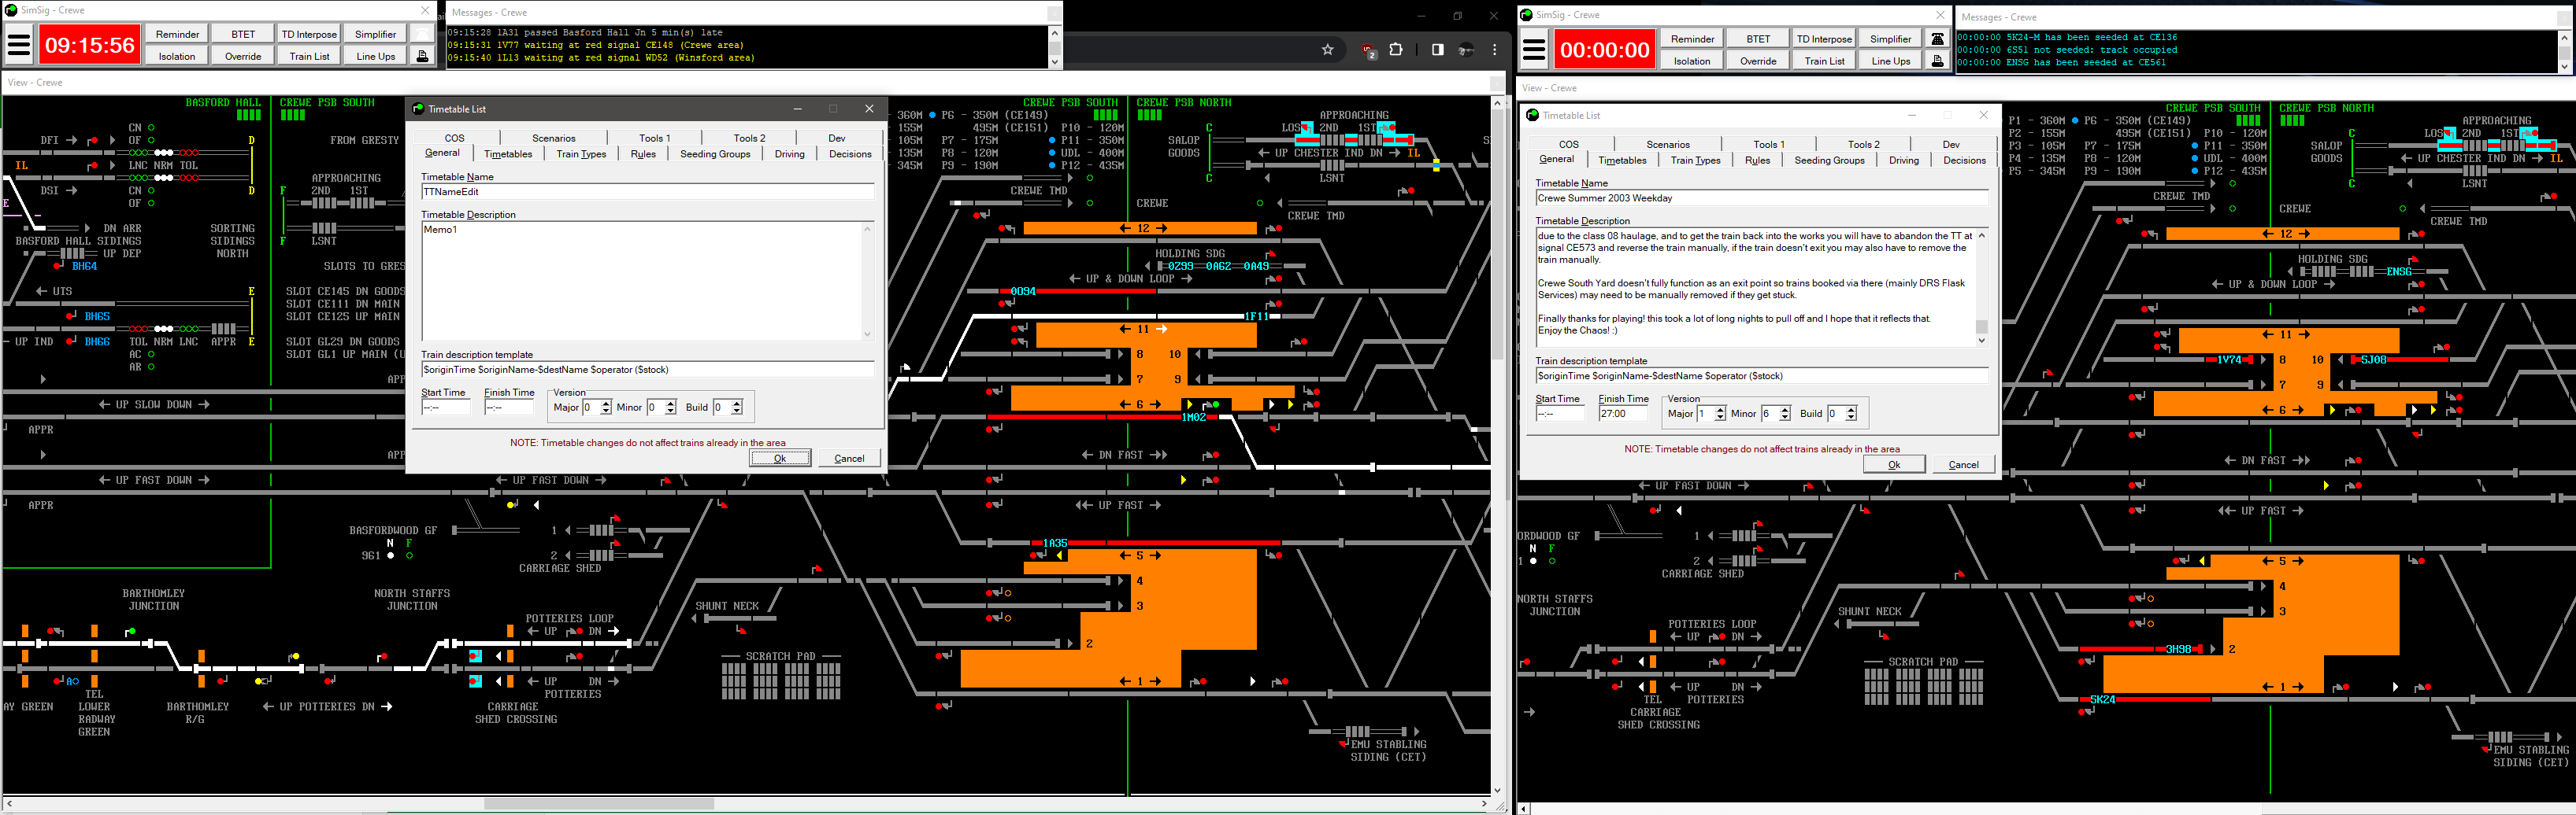Click train berth 5J08 on right view

pyautogui.click(x=2374, y=360)
